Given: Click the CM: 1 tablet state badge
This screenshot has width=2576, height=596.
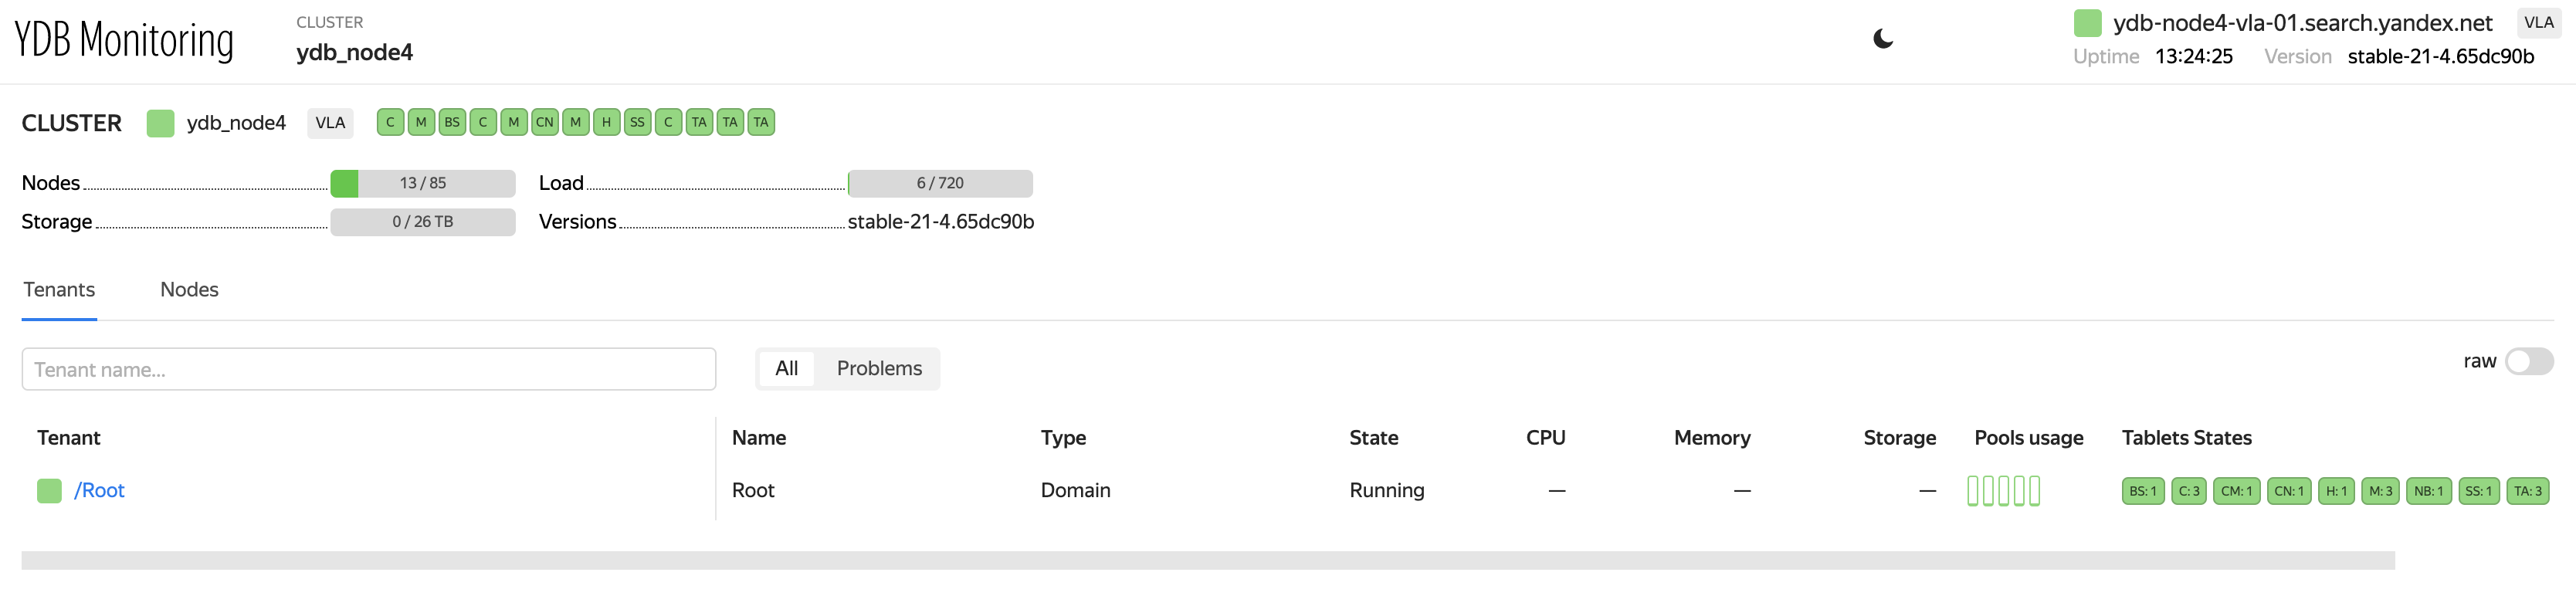Looking at the screenshot, I should (2237, 491).
